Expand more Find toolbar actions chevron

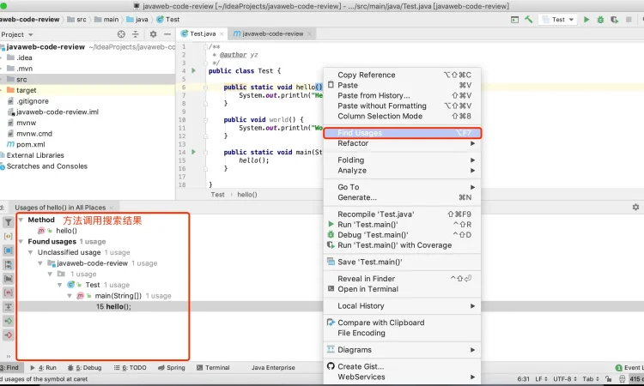[x=9, y=356]
